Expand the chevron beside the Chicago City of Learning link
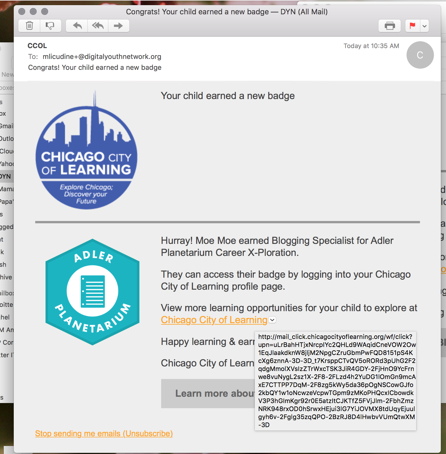Screen dimensions: 446x454 [273, 320]
